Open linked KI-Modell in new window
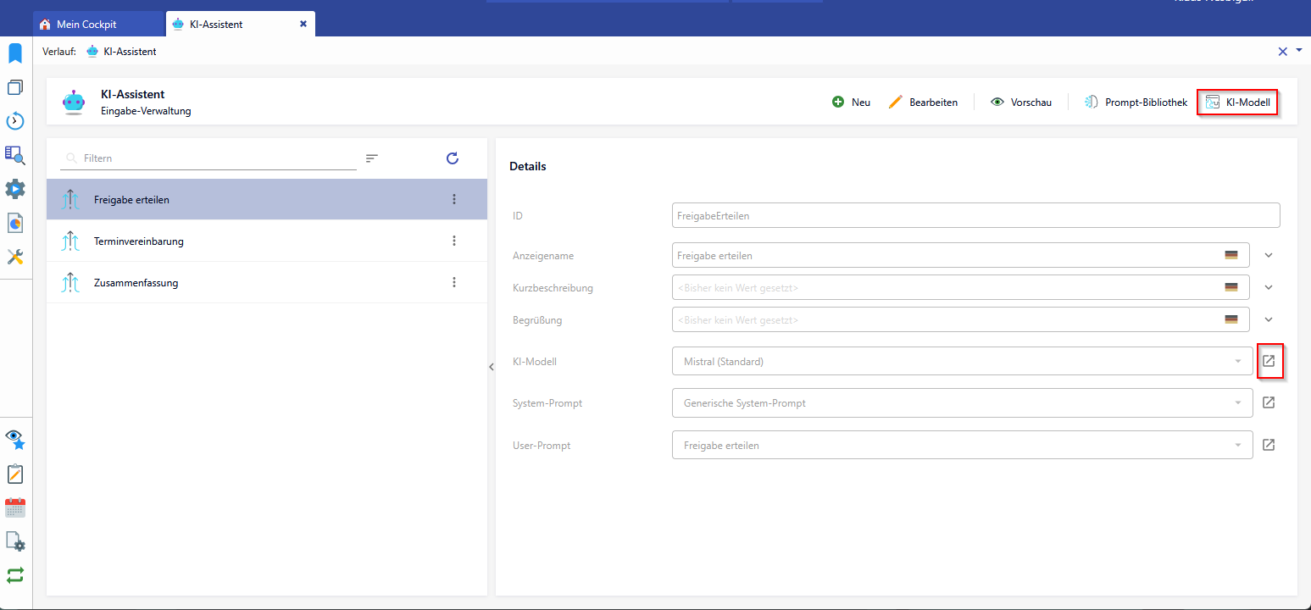 (1269, 361)
